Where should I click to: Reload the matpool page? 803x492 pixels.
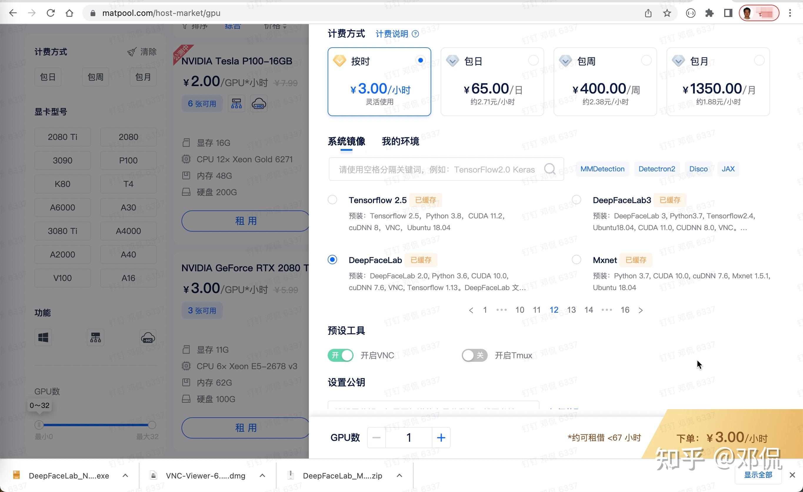(51, 13)
